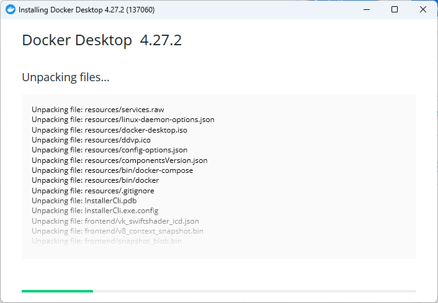Select the resources/services.raw log line
The width and height of the screenshot is (438, 303).
tap(98, 110)
